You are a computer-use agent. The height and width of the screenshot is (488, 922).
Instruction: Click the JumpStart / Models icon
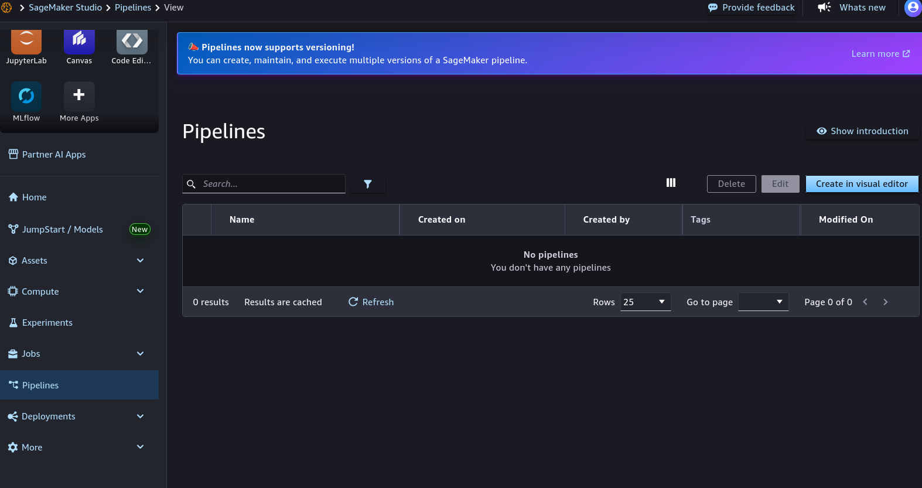(x=13, y=229)
